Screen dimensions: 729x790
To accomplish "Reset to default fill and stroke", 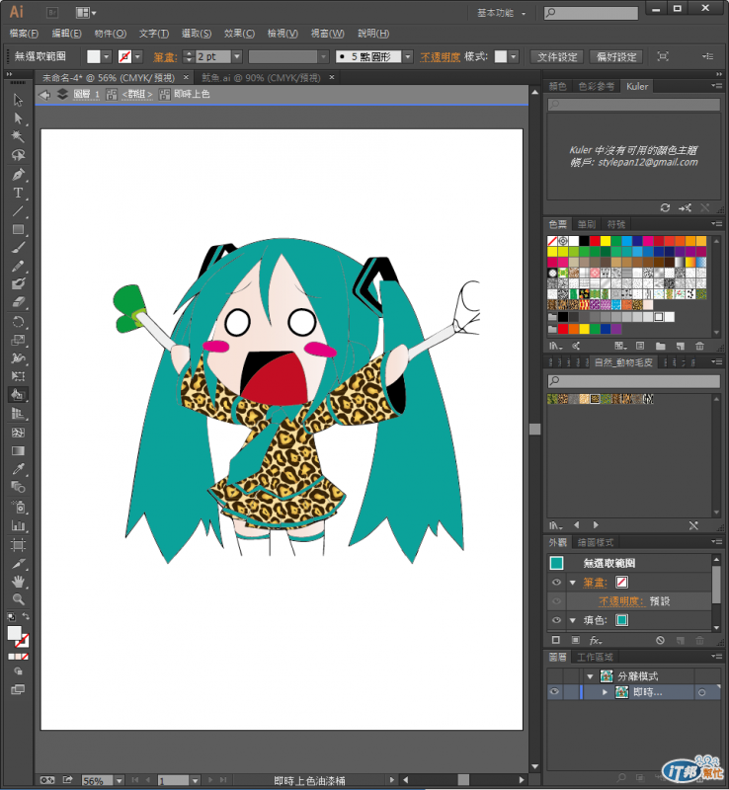I will [x=11, y=616].
